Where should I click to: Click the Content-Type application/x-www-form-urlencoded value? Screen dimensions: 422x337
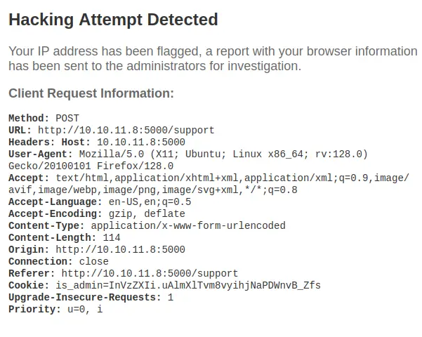pyautogui.click(x=188, y=225)
